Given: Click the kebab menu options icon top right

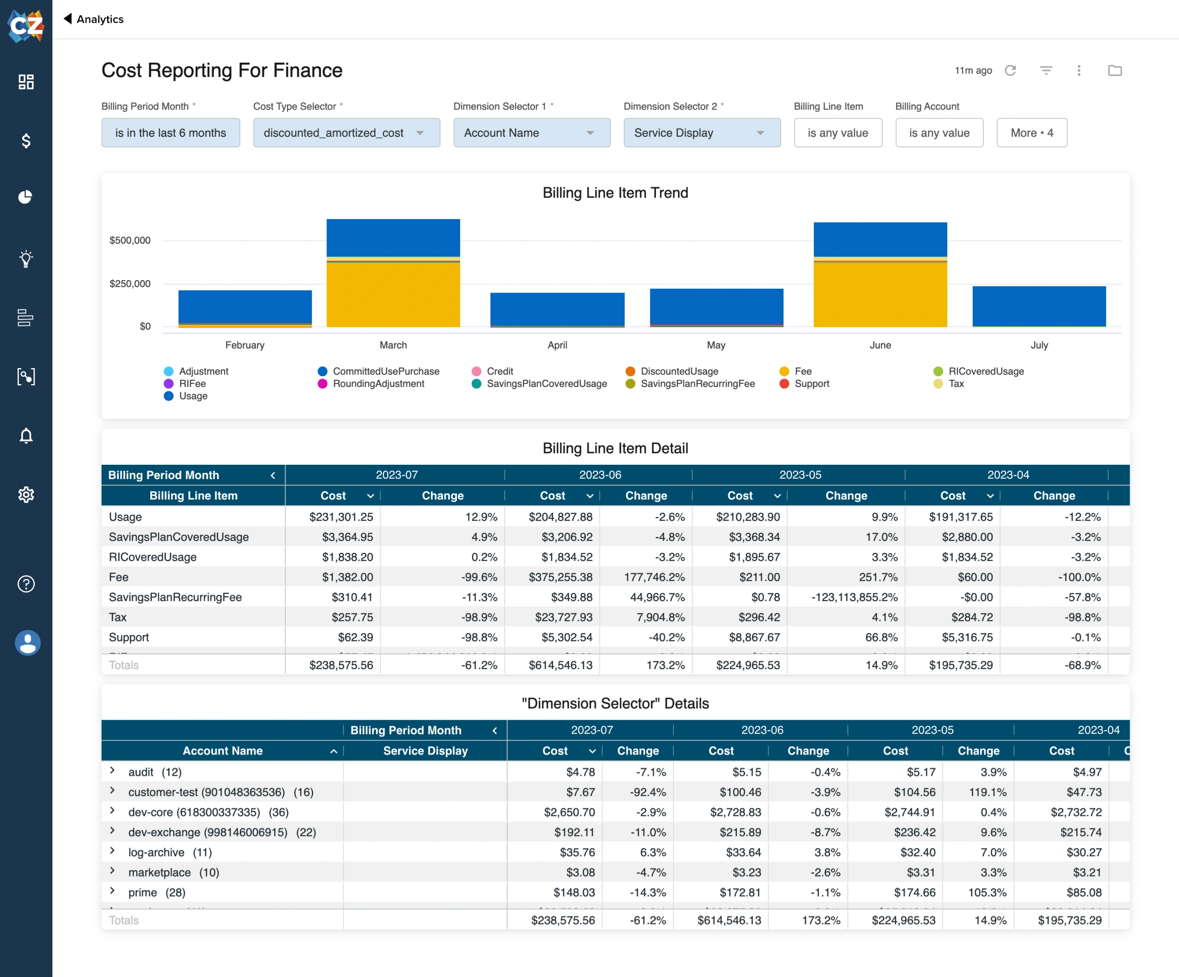Looking at the screenshot, I should click(x=1079, y=70).
